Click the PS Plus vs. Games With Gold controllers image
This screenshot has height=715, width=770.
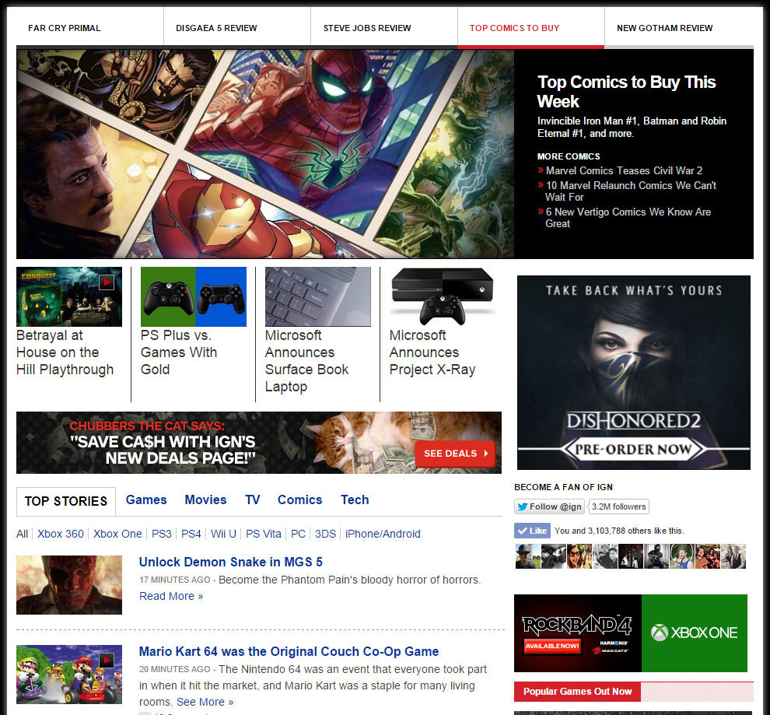pyautogui.click(x=193, y=296)
